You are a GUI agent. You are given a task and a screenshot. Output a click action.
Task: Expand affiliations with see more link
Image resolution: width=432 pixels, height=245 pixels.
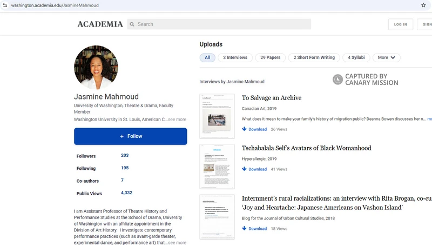point(177,120)
